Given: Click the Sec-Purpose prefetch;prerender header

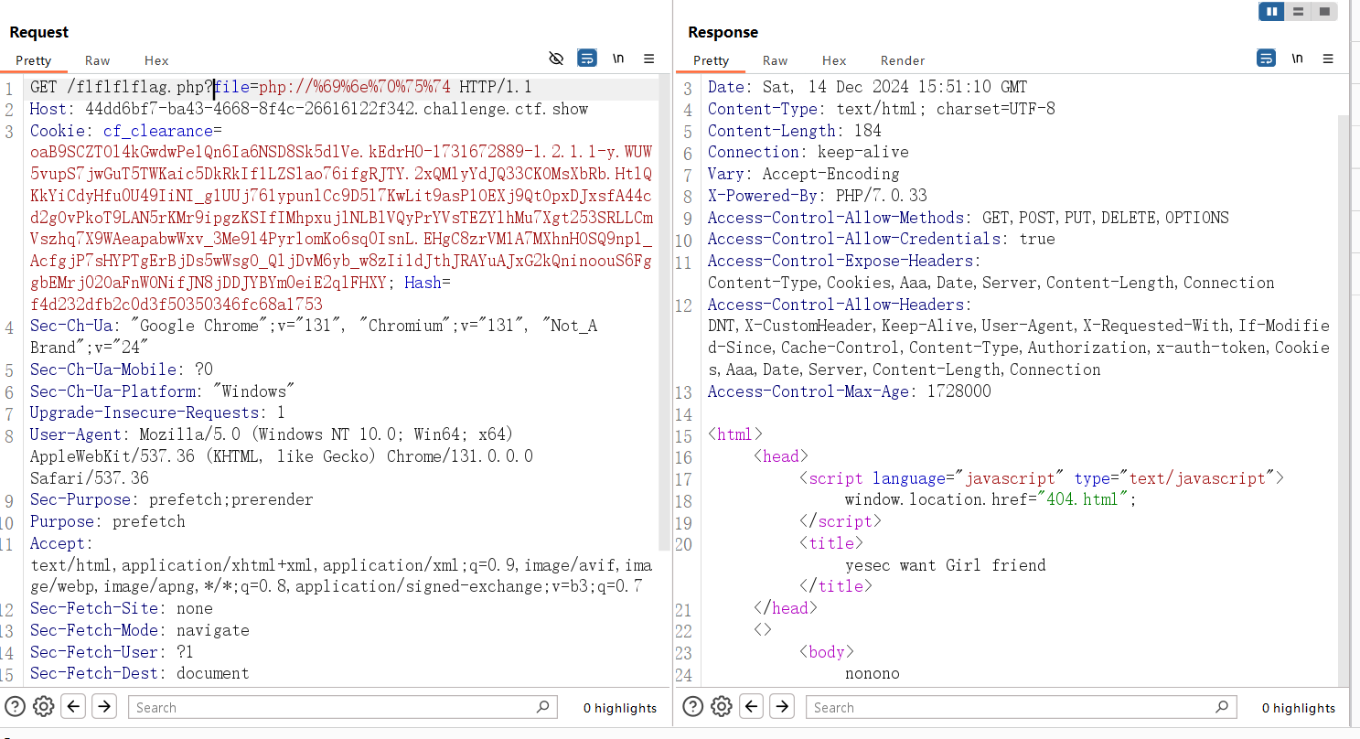Looking at the screenshot, I should point(172,499).
